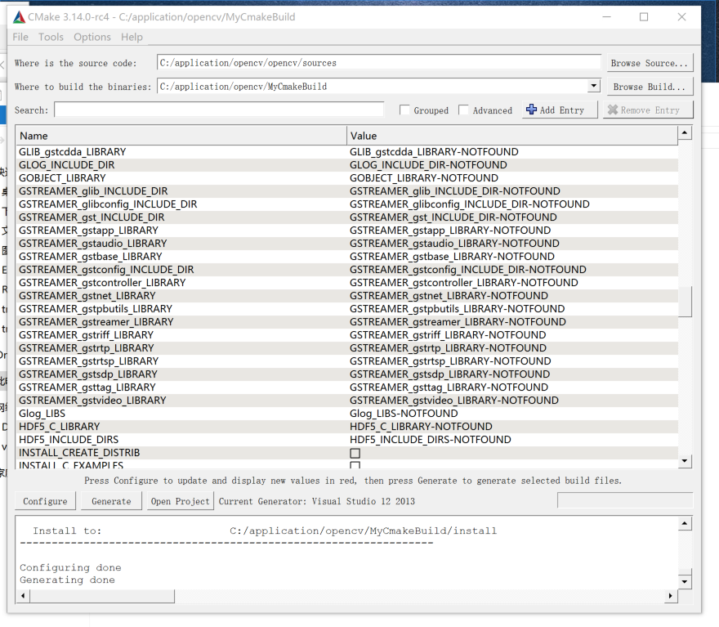Viewport: 719px width, 627px height.
Task: Click the cache list vertical scrollbar thumb
Action: coord(685,302)
